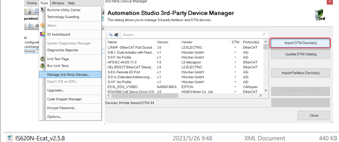The height and width of the screenshot is (142, 339).
Task: Select S-D.A, Extended Addressing row
Action: tap(185, 77)
